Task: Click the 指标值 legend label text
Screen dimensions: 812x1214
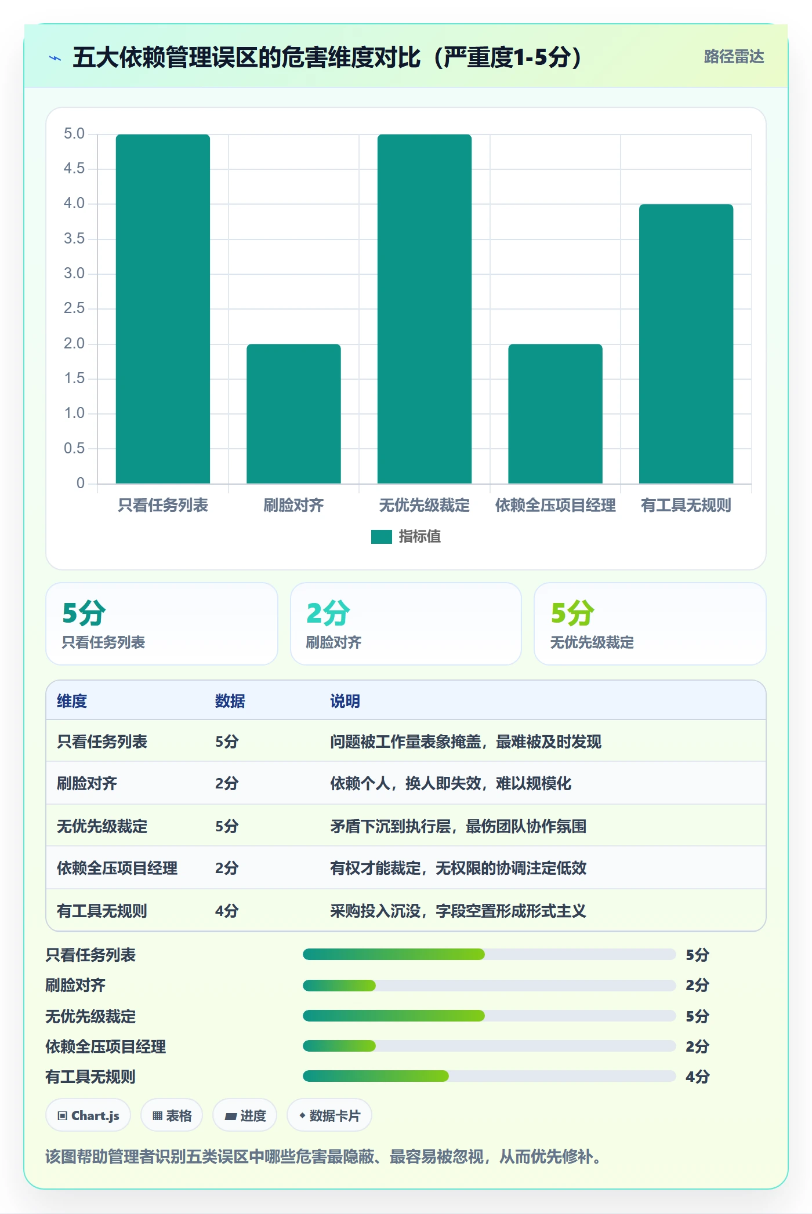Action: (420, 537)
